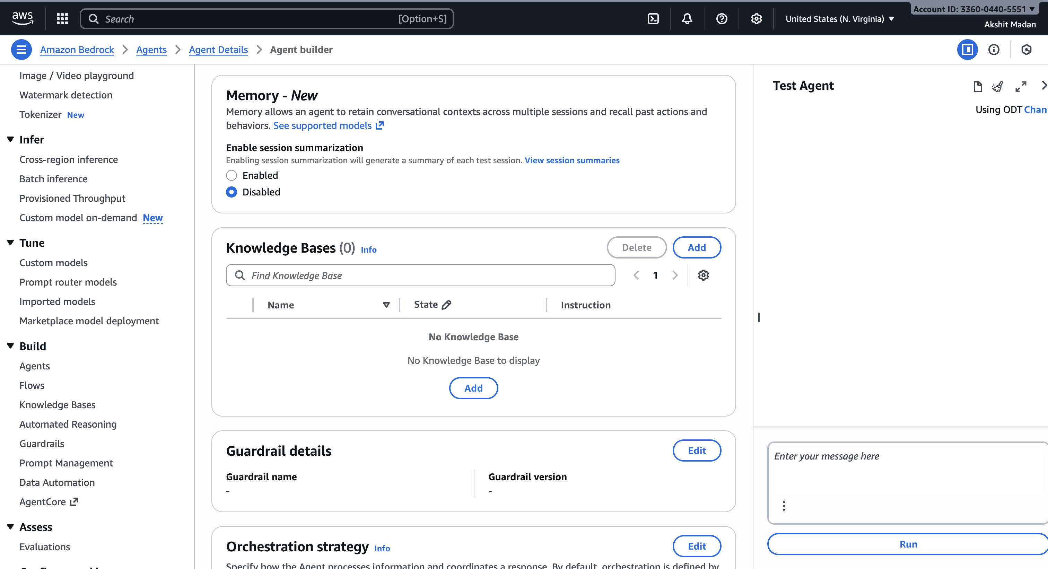This screenshot has height=569, width=1048.
Task: Open Knowledge Bases table preferences gear
Action: (704, 275)
